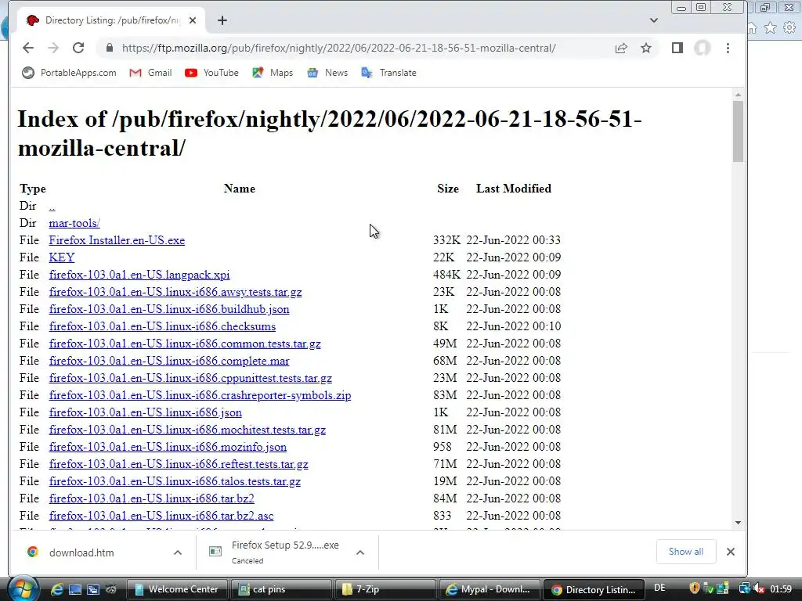
Task: Download linux-i686.cppunittest.tests.tar.gz
Action: (190, 378)
